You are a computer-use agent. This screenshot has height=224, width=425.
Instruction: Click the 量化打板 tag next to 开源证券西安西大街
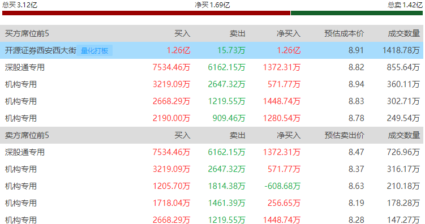pyautogui.click(x=95, y=50)
